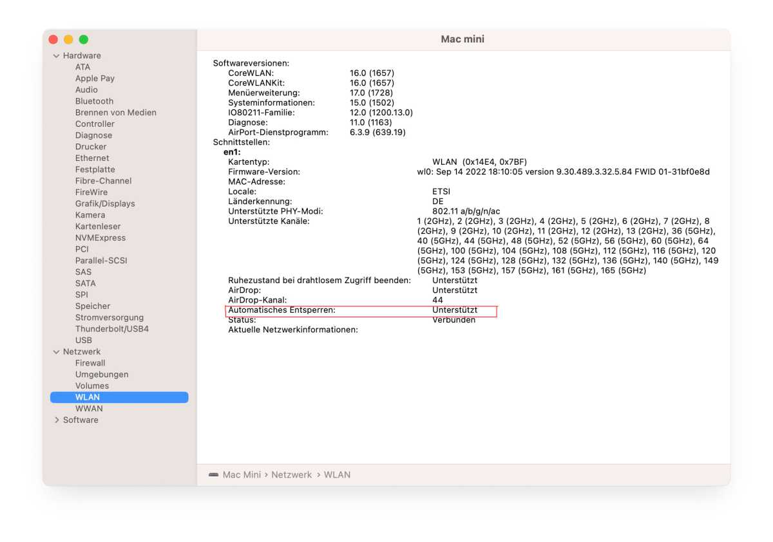Select the en1 interface heading
The image size is (773, 542).
coord(231,153)
